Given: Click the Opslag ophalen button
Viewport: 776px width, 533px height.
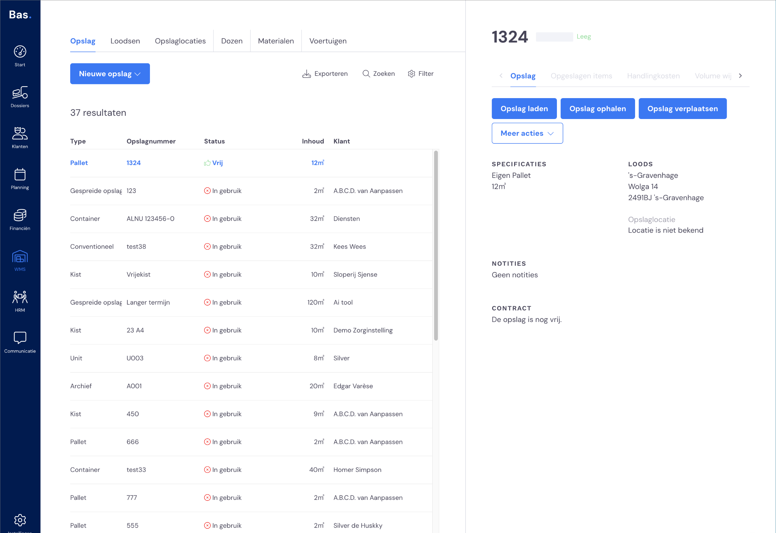Looking at the screenshot, I should (x=598, y=108).
